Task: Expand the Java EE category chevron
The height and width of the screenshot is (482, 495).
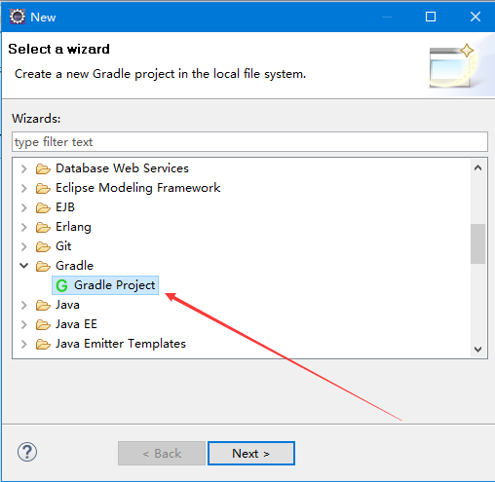Action: tap(23, 324)
